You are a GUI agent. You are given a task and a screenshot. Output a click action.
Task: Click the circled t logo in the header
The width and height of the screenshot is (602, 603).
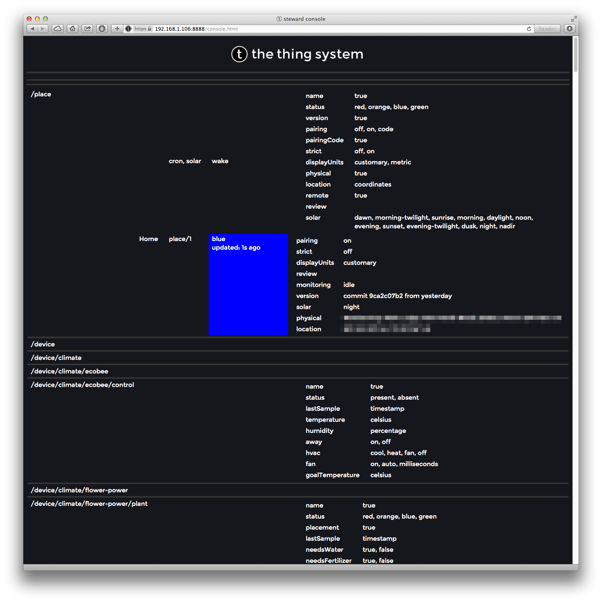(x=239, y=54)
